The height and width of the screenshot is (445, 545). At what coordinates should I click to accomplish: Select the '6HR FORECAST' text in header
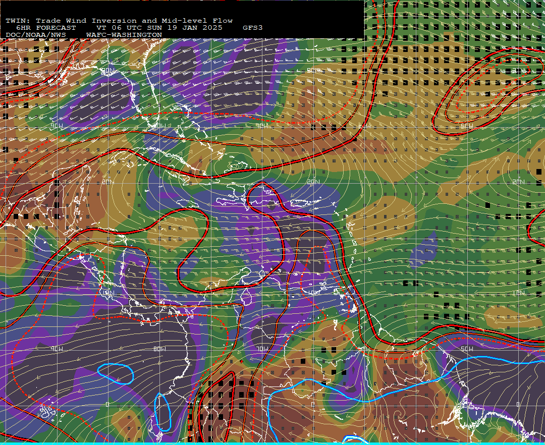[46, 28]
